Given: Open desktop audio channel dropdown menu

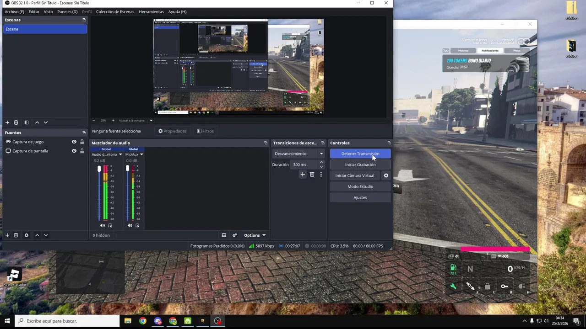Looking at the screenshot, I should (120, 154).
